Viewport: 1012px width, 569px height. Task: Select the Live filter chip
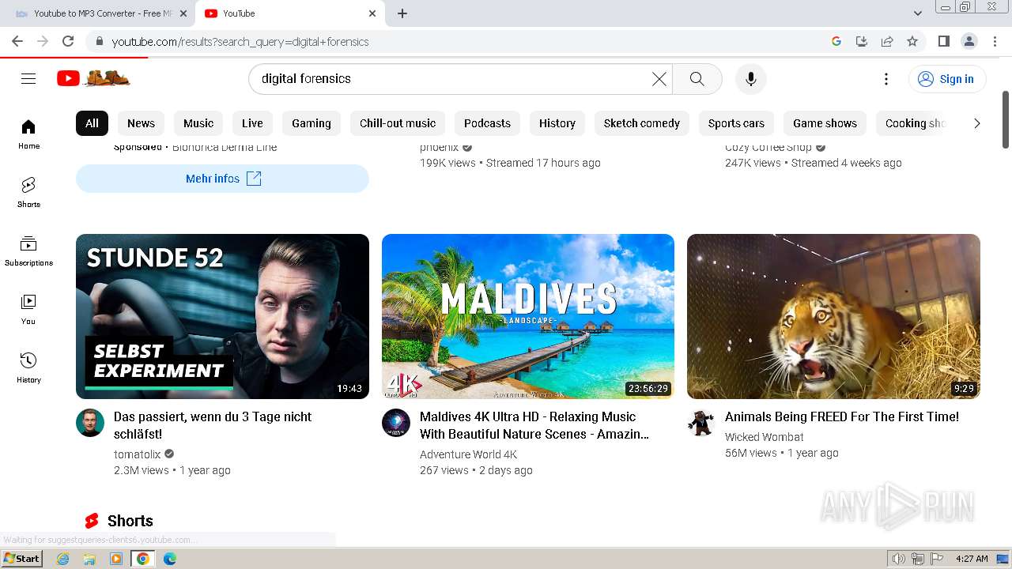pyautogui.click(x=252, y=123)
